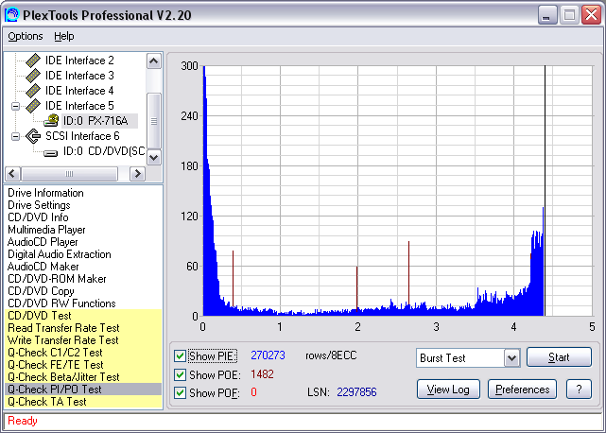Click the horizontal scrollbar thumb in tree

click(70, 174)
